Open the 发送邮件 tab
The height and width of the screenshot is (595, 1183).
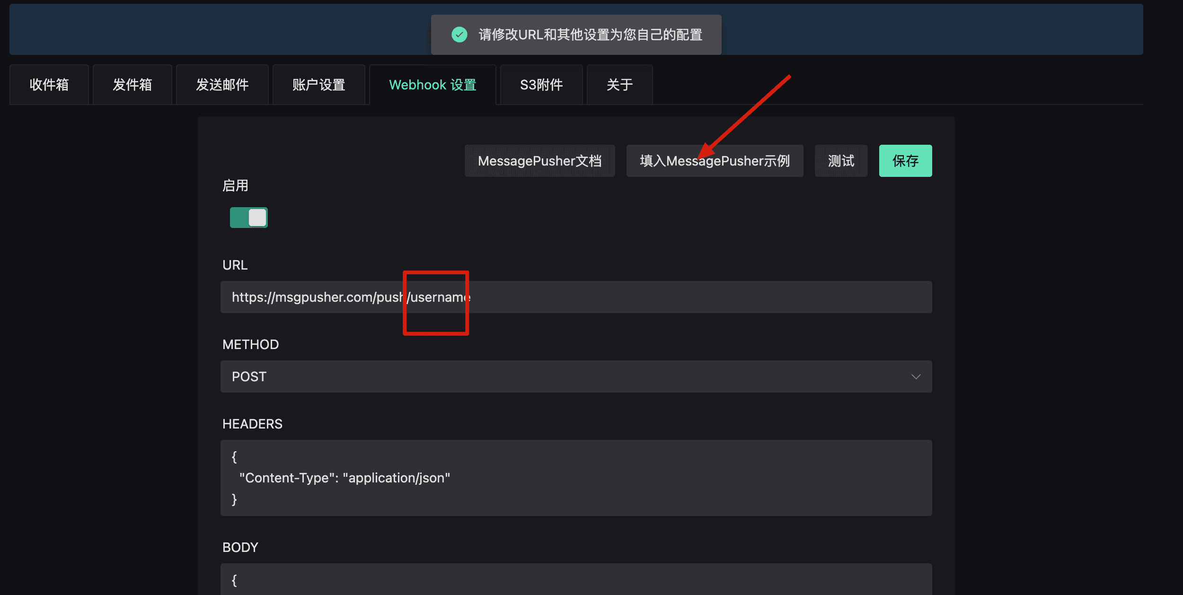point(222,84)
